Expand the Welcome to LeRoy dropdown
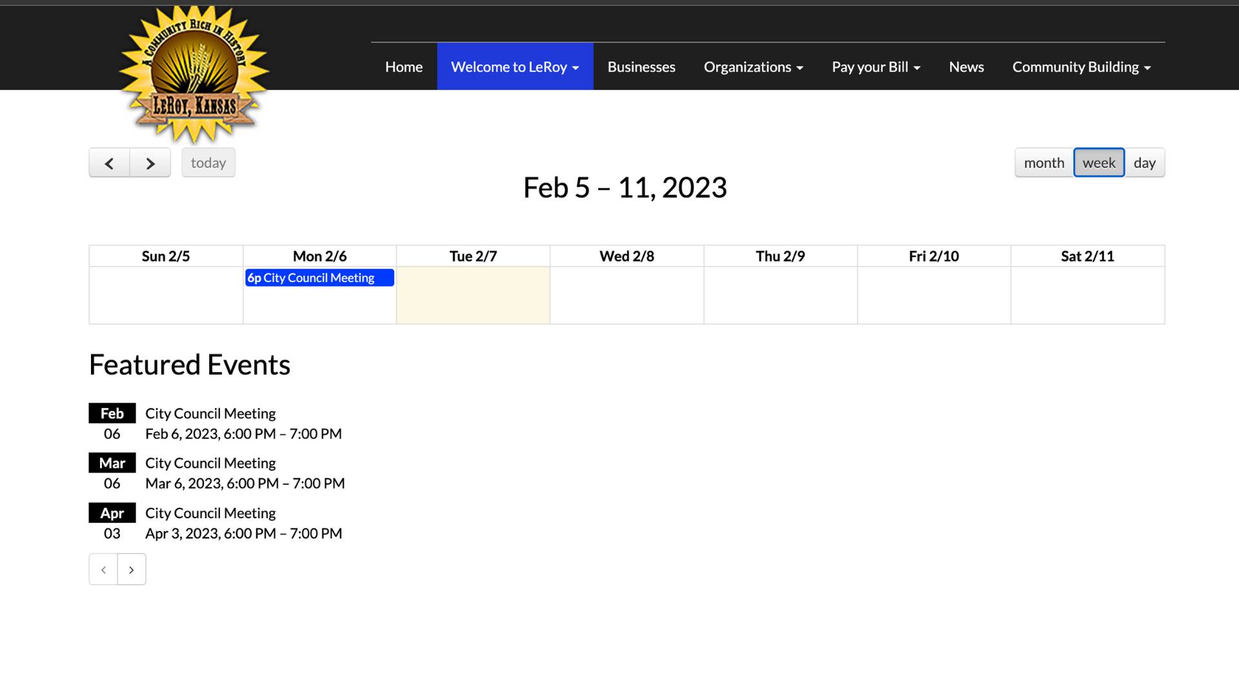The image size is (1239, 697). pyautogui.click(x=514, y=67)
